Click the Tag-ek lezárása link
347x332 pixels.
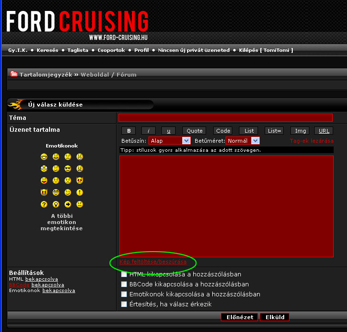[x=312, y=141]
